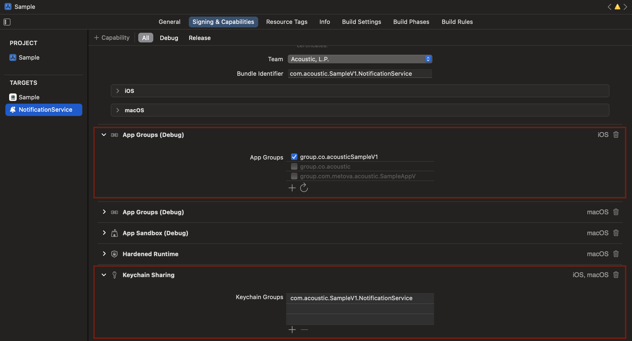This screenshot has width=632, height=341.
Task: Click the empty second keychain group row
Action: click(360, 309)
